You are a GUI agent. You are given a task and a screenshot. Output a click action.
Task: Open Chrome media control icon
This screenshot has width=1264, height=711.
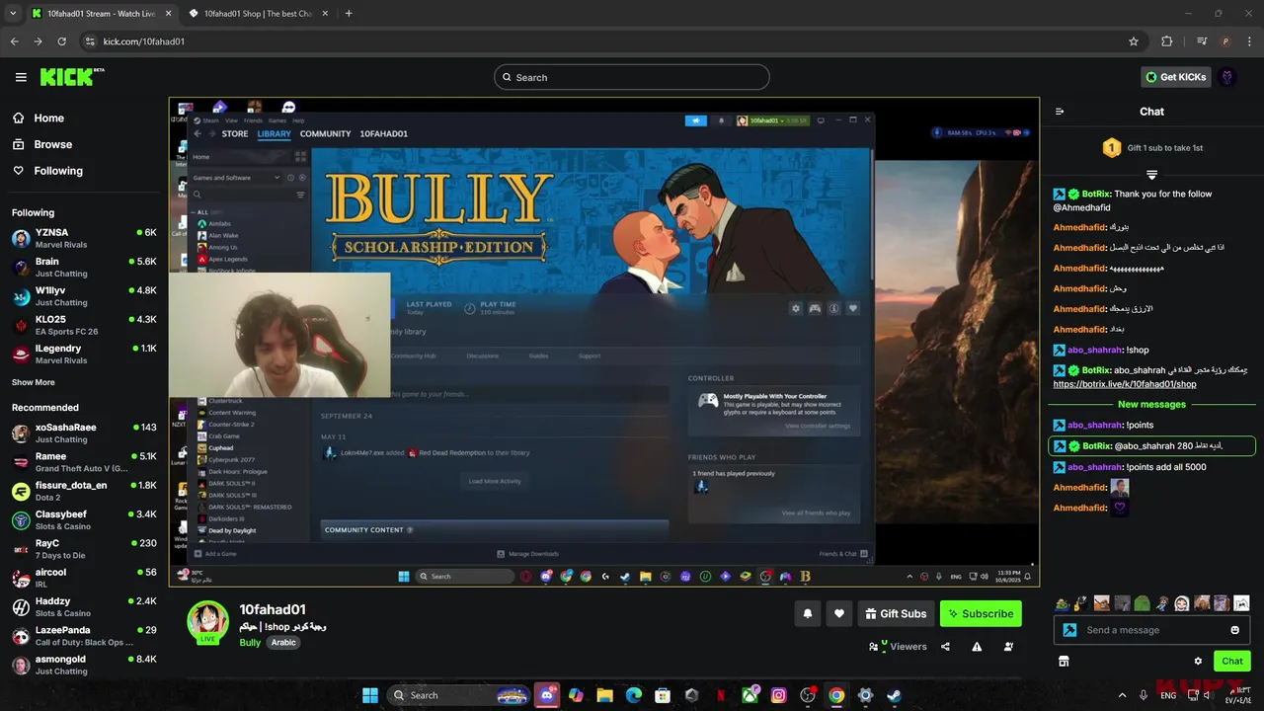pyautogui.click(x=1202, y=41)
